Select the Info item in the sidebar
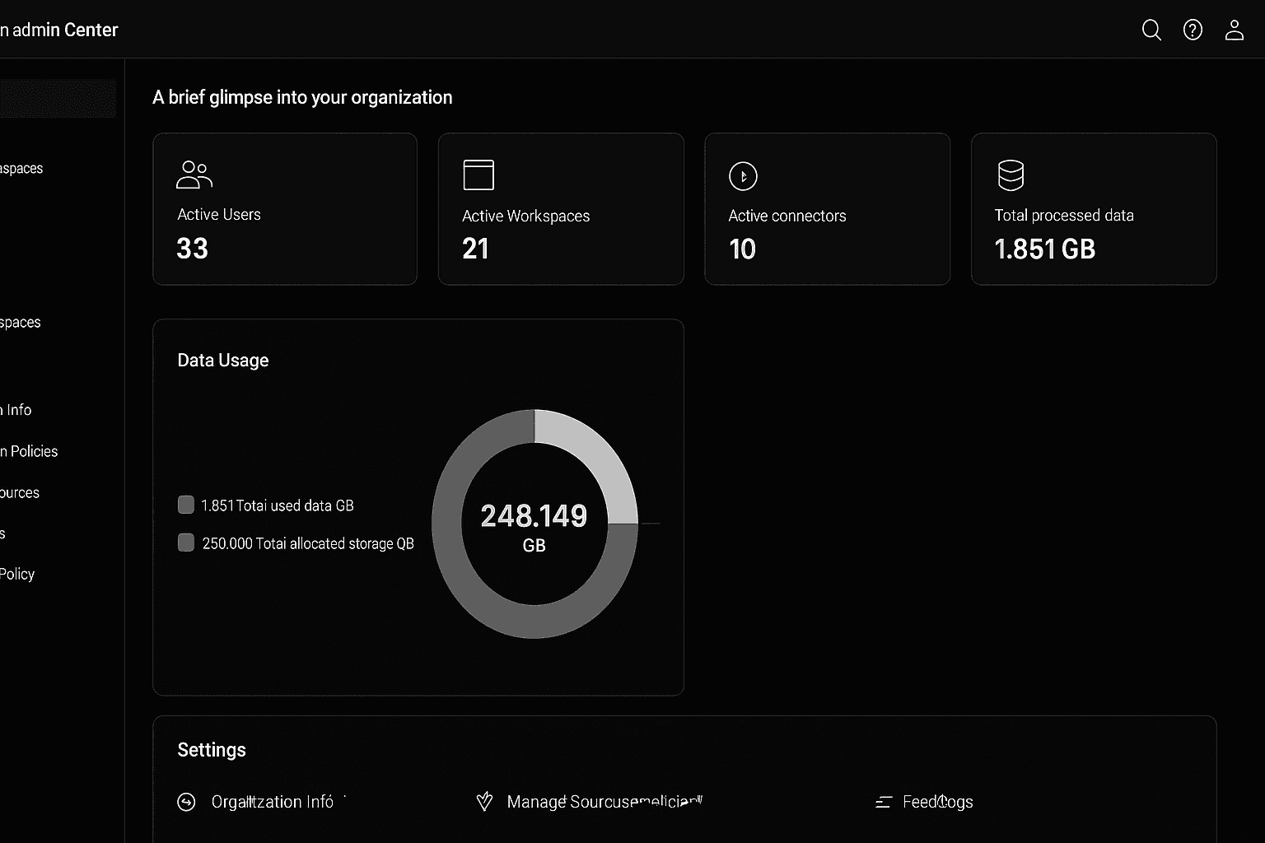The image size is (1265, 843). coord(16,410)
